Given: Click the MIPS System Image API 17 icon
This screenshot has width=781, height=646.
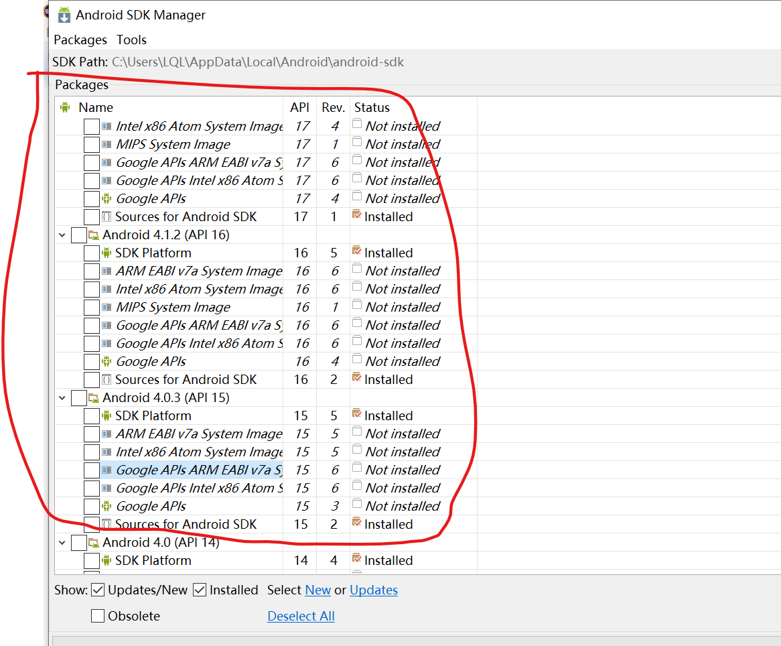Looking at the screenshot, I should point(106,145).
